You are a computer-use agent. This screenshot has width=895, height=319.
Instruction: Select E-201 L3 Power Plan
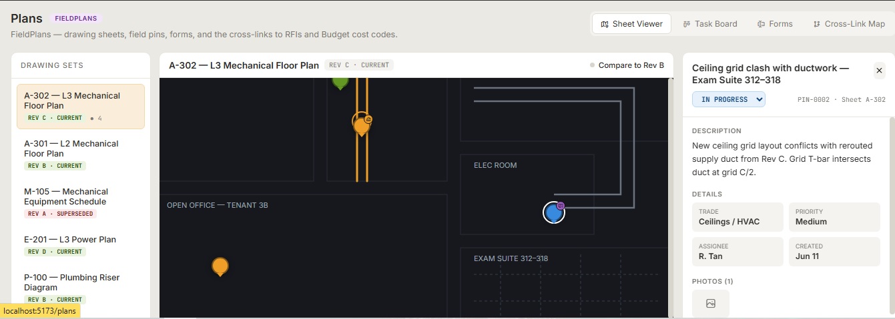pos(81,245)
